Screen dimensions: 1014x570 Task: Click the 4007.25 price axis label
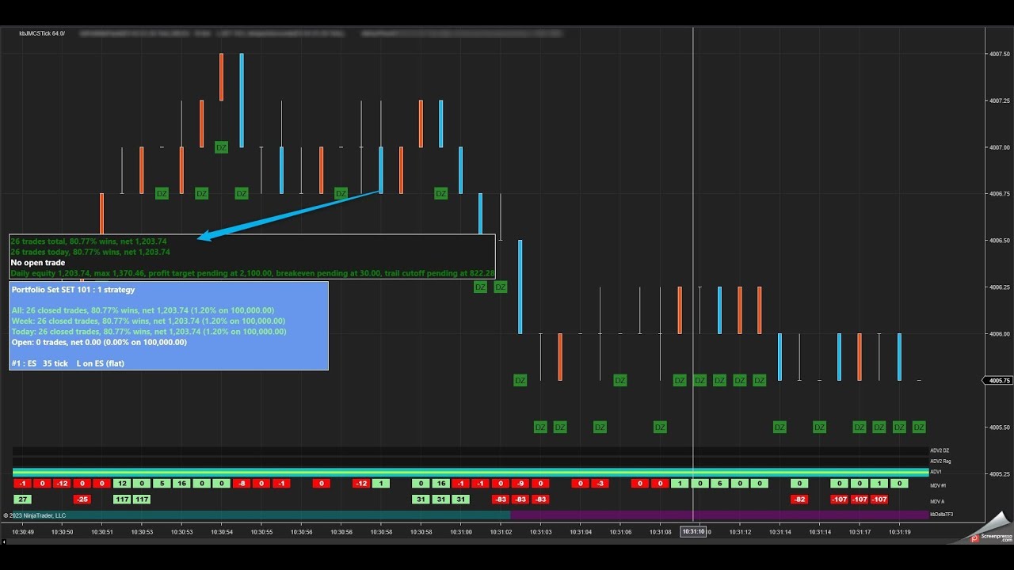point(999,101)
